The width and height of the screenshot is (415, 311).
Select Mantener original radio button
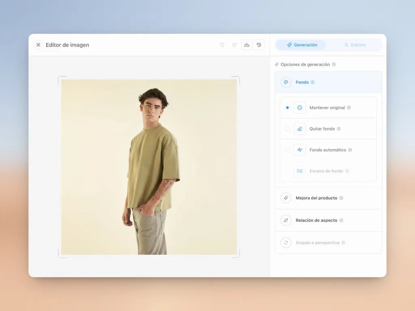click(x=287, y=108)
